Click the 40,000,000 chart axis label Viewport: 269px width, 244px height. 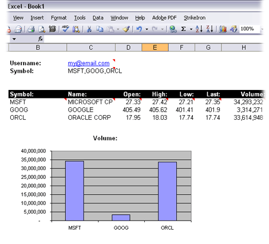(x=33, y=151)
